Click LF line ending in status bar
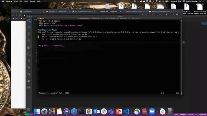The width and height of the screenshot is (207, 116). (196, 115)
